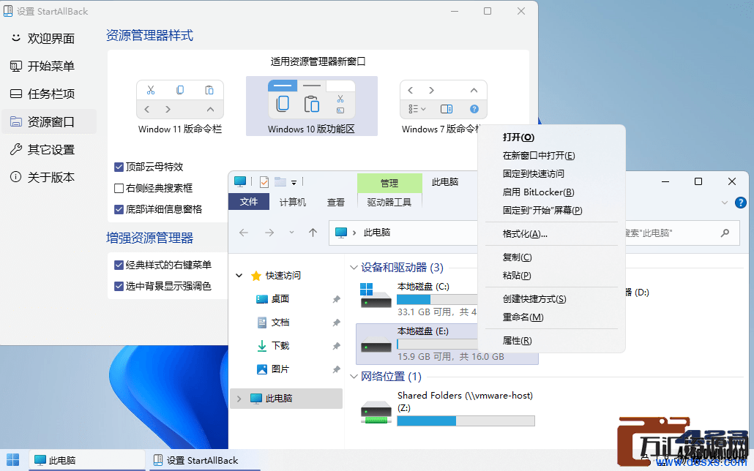The image size is (754, 471).
Task: Click Explorer forward navigation arrow
Action: point(269,233)
